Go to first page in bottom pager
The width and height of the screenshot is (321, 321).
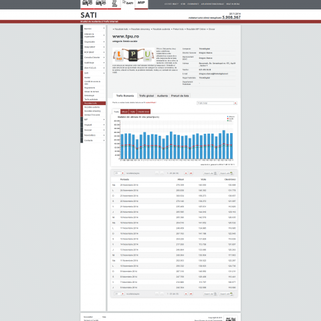point(156,294)
